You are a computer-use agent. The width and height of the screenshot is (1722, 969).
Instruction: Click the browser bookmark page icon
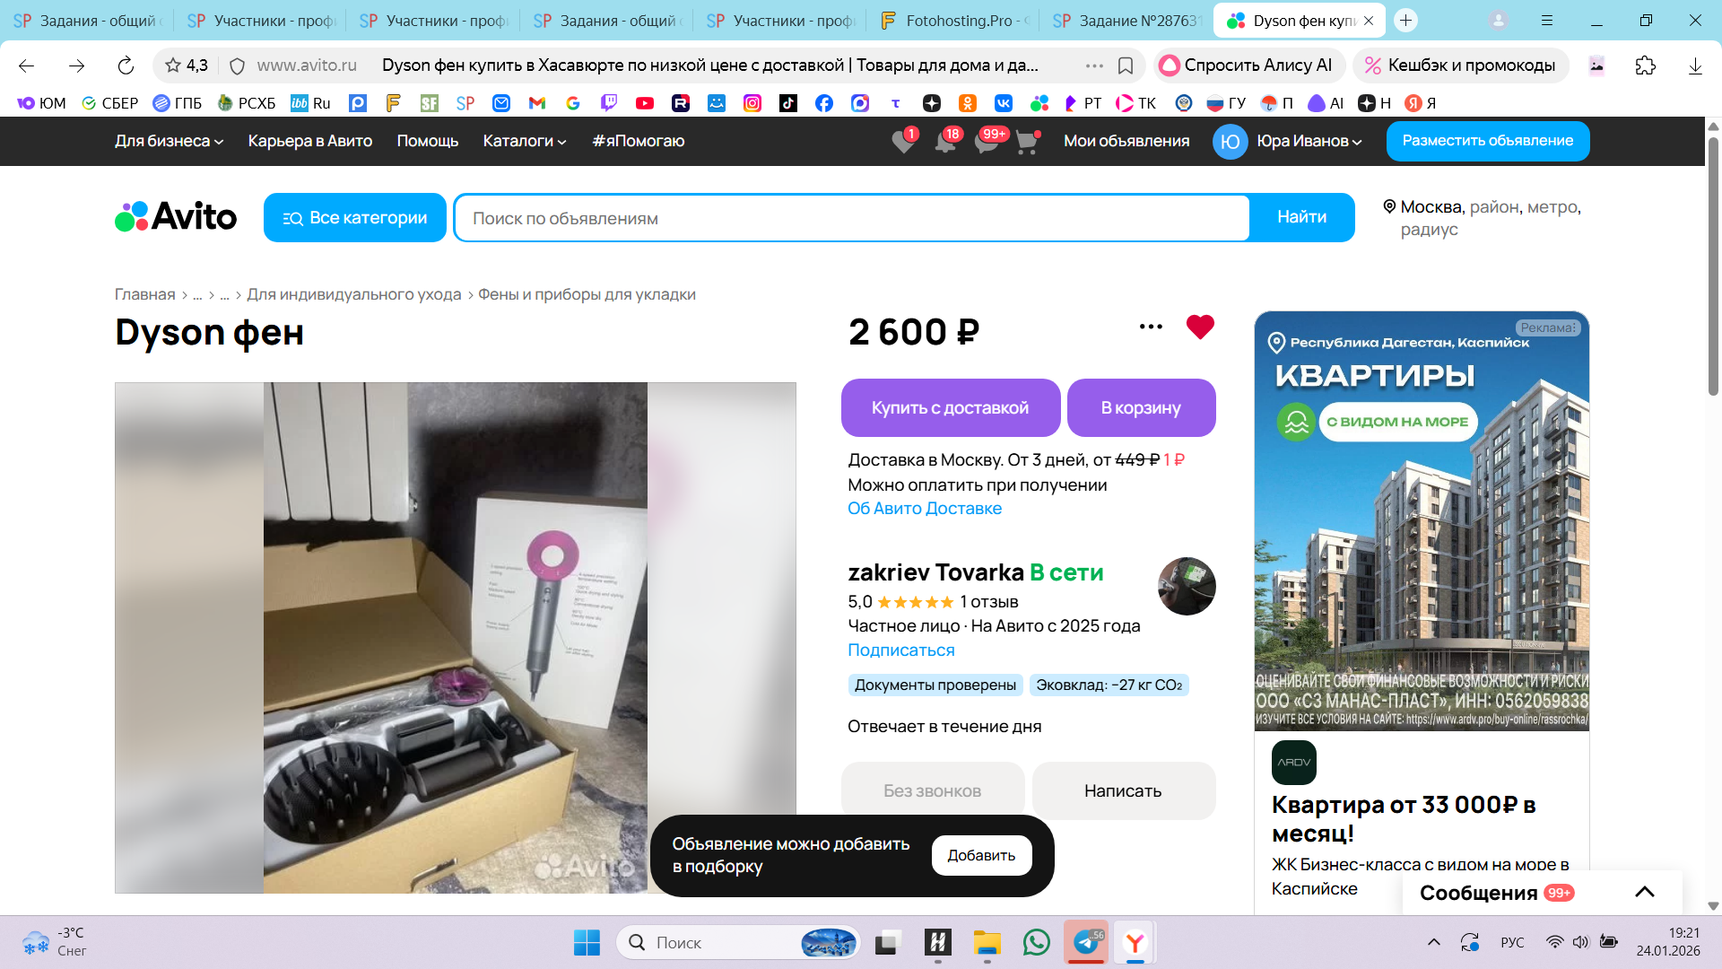[1126, 65]
